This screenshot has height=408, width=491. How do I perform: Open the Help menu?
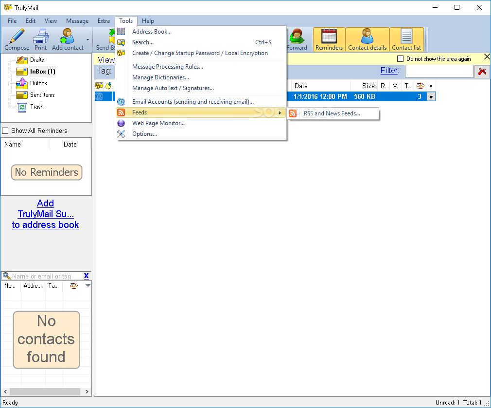(x=148, y=21)
